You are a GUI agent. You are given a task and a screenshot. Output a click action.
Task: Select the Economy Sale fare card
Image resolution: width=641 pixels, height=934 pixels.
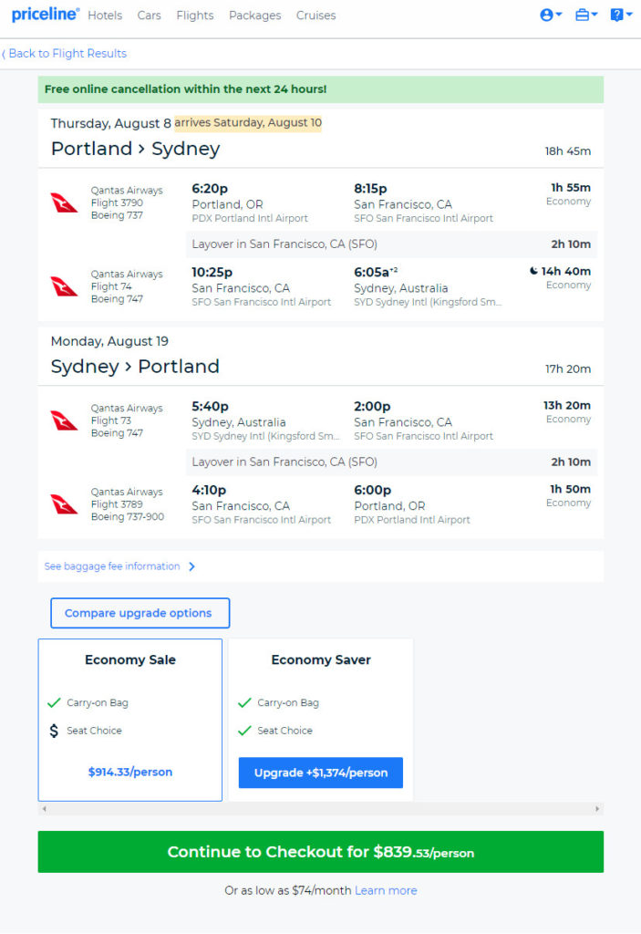(x=129, y=720)
